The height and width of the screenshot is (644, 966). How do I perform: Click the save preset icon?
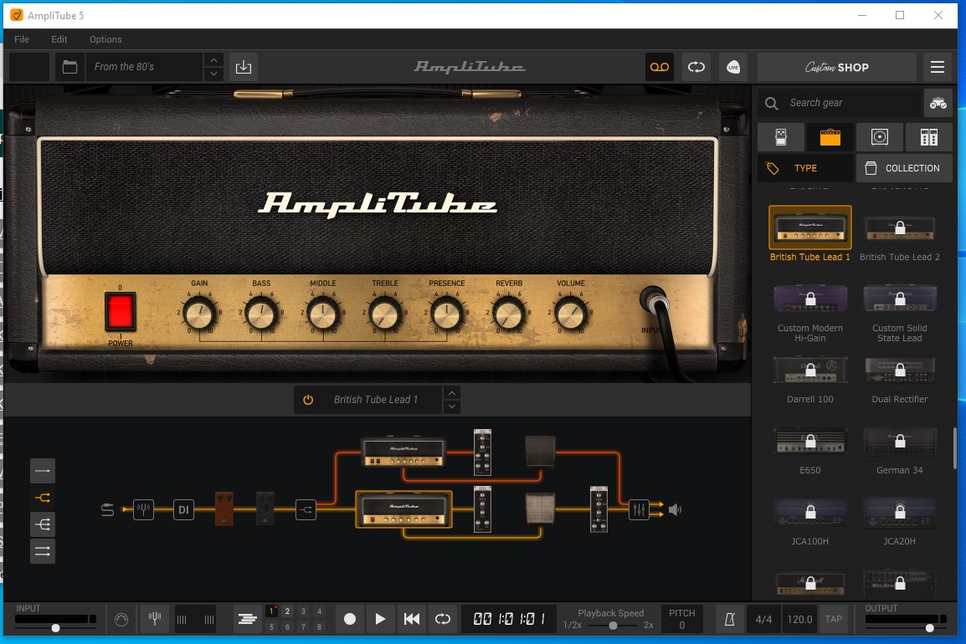tap(244, 67)
